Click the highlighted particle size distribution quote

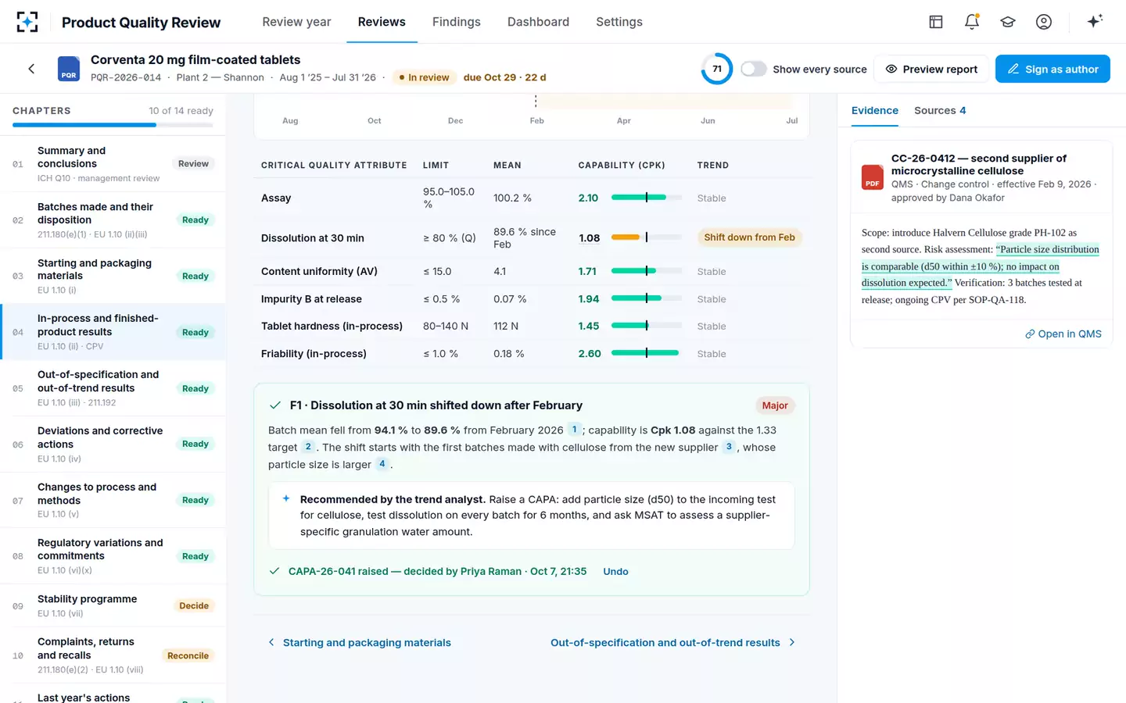click(x=981, y=266)
